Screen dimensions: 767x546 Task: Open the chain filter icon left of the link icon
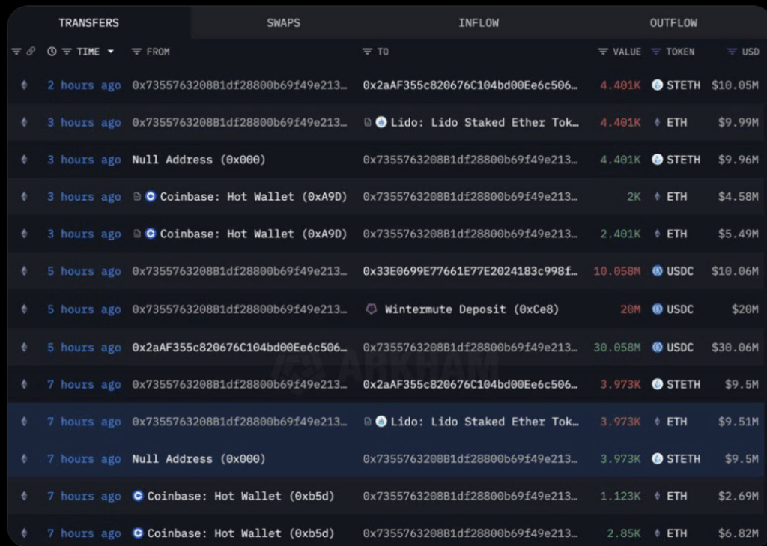pyautogui.click(x=16, y=52)
